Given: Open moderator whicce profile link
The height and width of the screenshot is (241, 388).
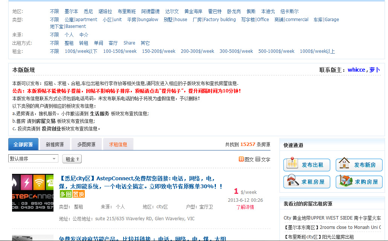Looking at the screenshot, I should (x=356, y=70).
